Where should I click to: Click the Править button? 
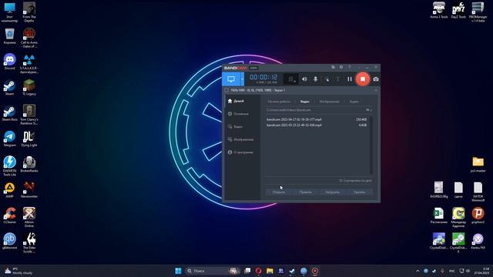click(306, 192)
